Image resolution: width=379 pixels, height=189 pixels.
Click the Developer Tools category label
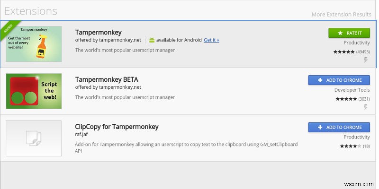pos(352,89)
